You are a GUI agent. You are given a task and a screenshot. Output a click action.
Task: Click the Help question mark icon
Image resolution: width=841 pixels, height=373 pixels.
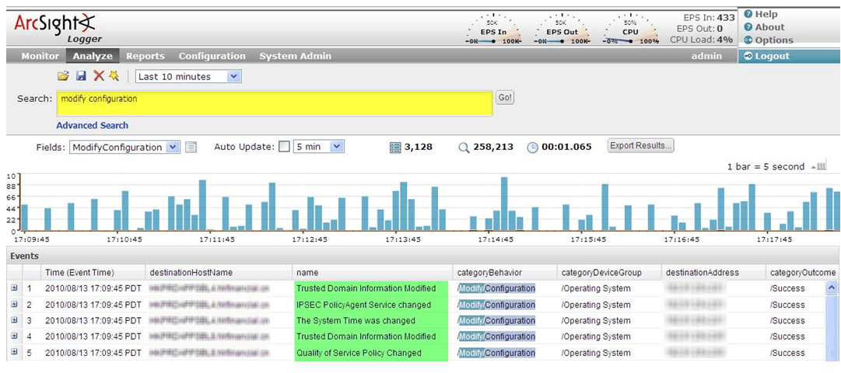click(748, 14)
